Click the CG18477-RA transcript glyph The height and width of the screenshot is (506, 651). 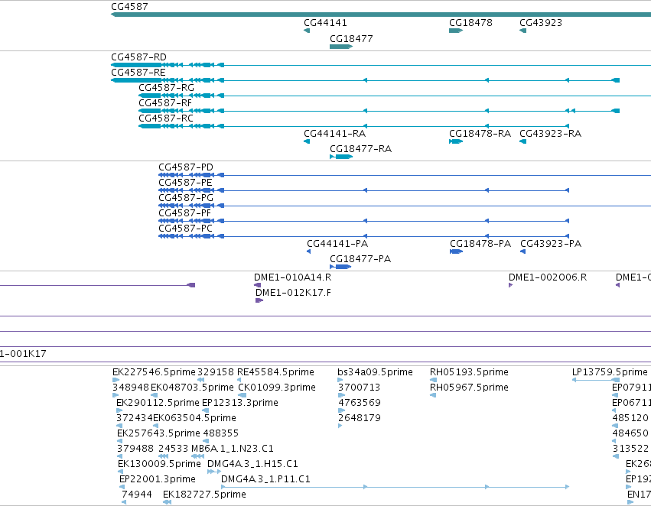[341, 157]
